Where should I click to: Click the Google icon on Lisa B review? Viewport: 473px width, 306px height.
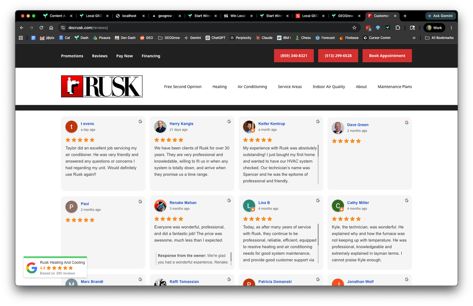click(318, 200)
